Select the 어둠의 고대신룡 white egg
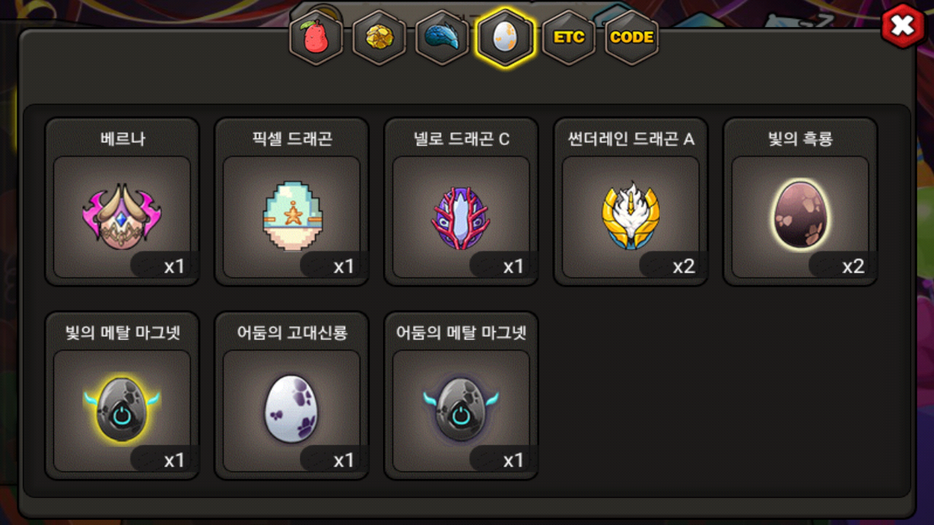 coord(292,411)
